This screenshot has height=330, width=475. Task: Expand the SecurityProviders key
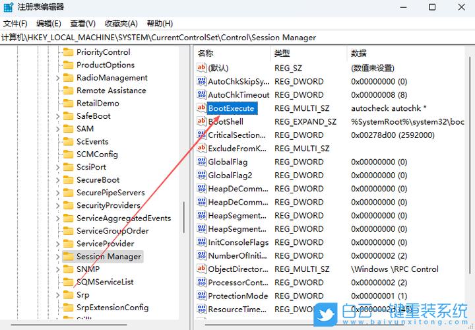coord(57,205)
